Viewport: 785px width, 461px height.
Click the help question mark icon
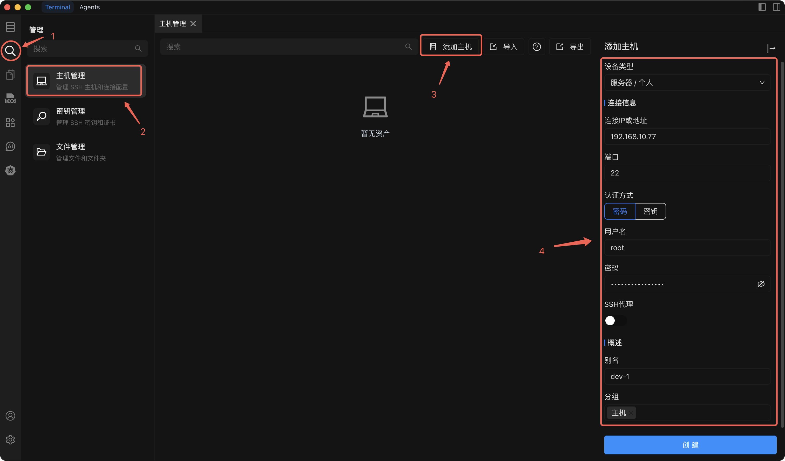point(536,47)
